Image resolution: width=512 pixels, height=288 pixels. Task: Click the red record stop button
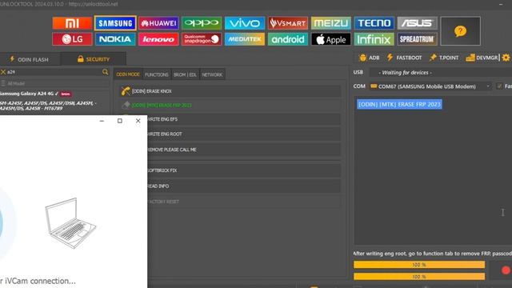pyautogui.click(x=506, y=270)
